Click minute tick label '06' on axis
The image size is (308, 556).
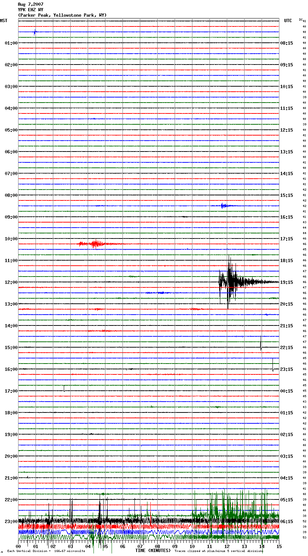tap(122, 546)
